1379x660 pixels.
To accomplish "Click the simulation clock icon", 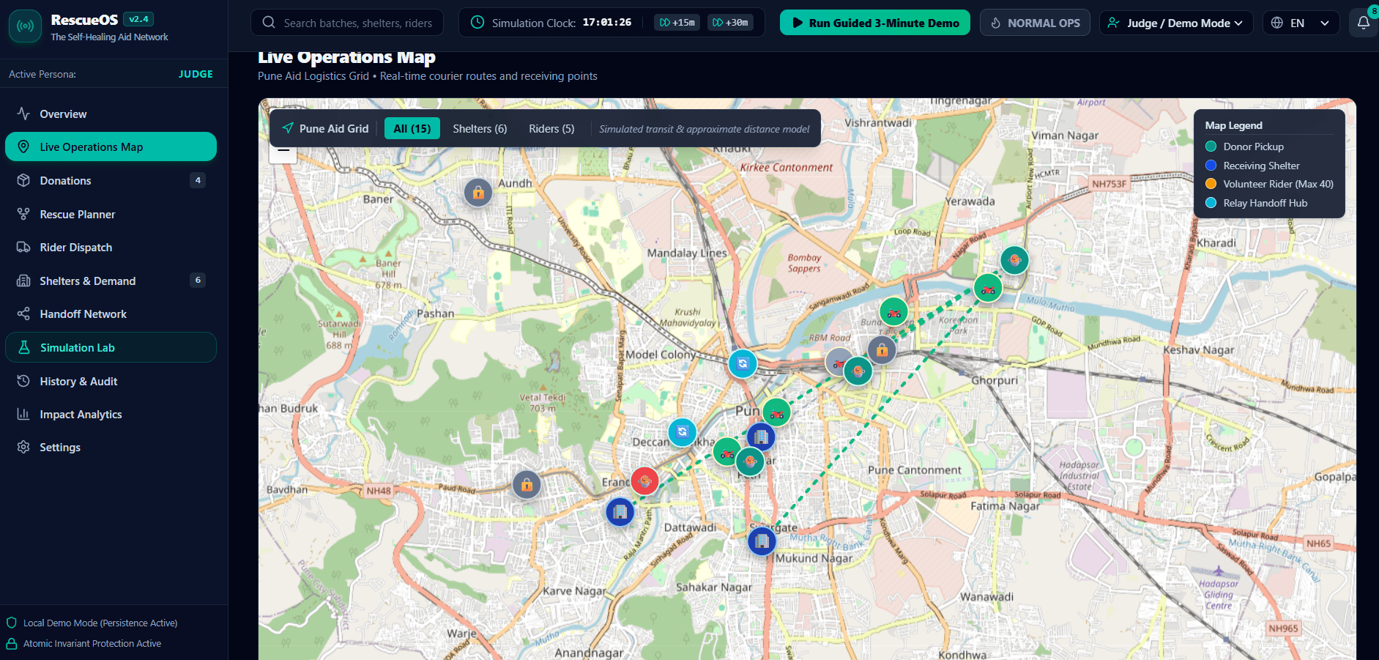I will coord(477,23).
